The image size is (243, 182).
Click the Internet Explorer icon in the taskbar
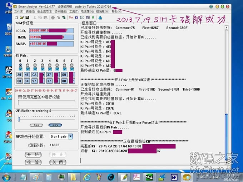[86, 177]
